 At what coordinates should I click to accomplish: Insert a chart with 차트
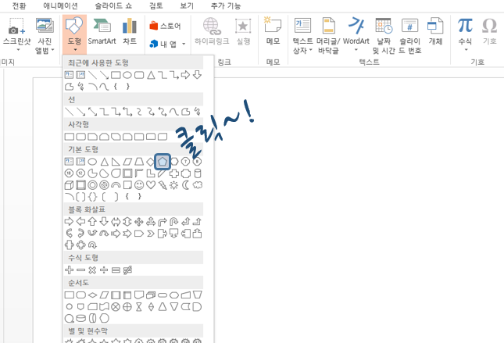coord(130,31)
